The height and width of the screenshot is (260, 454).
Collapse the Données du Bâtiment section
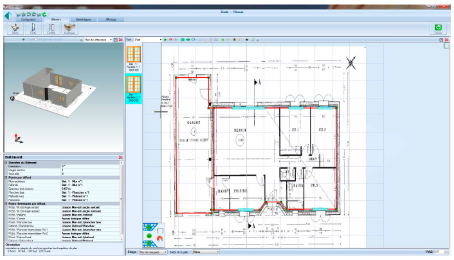(6, 162)
